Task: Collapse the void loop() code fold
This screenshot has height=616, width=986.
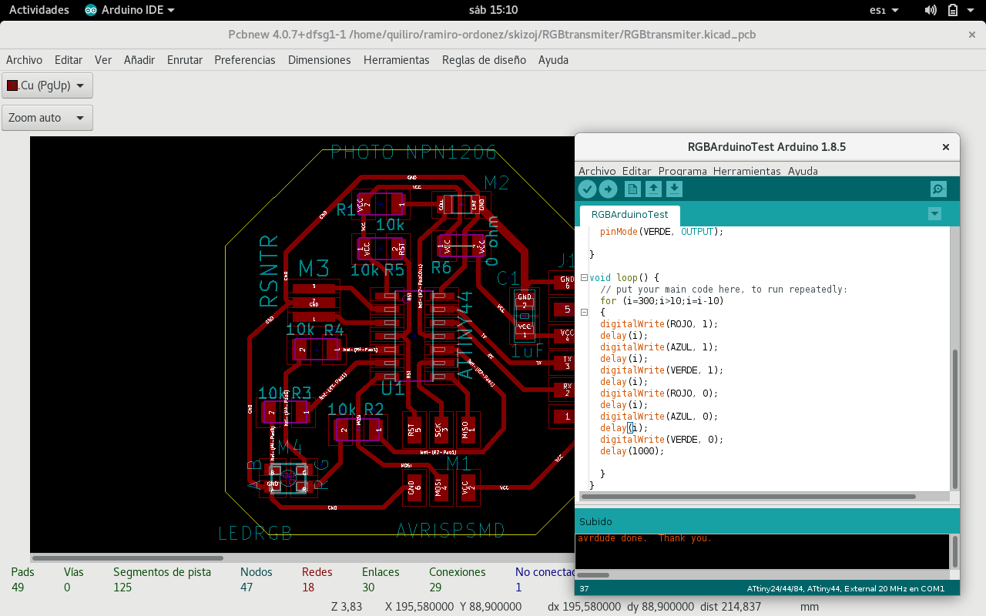Action: [584, 278]
